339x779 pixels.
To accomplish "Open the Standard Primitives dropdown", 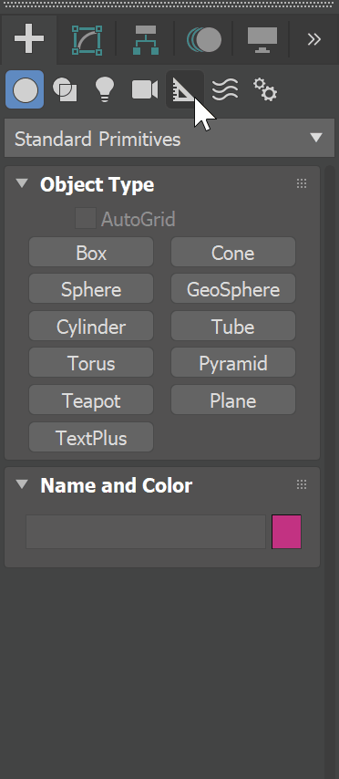I will (169, 139).
